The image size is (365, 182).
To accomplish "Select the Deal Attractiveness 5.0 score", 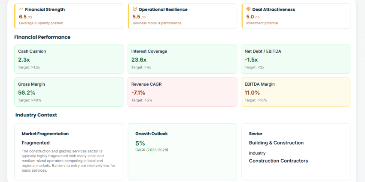I will [250, 16].
